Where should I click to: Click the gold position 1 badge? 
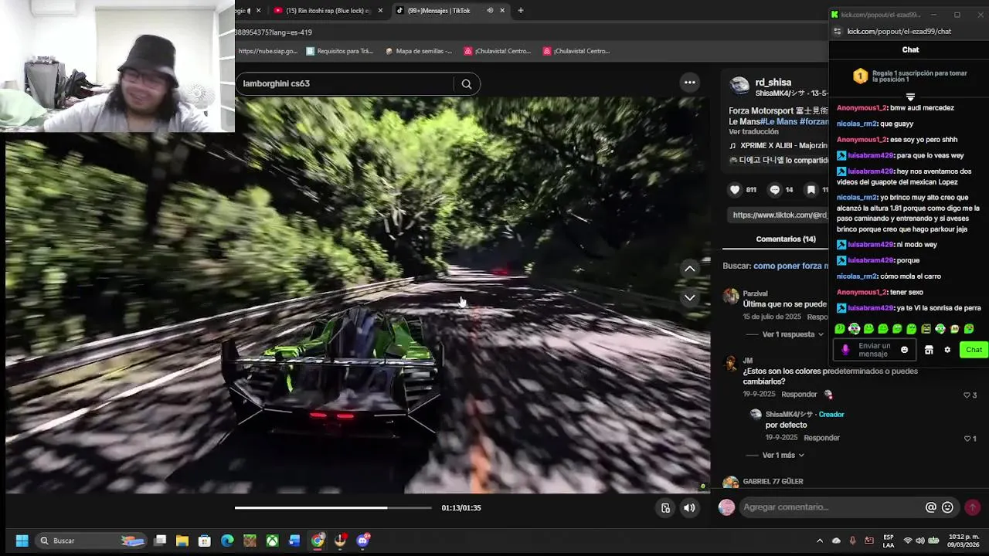(x=860, y=76)
